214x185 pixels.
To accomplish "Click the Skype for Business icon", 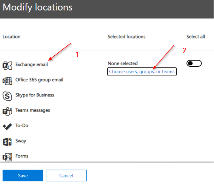I will pos(8,96).
